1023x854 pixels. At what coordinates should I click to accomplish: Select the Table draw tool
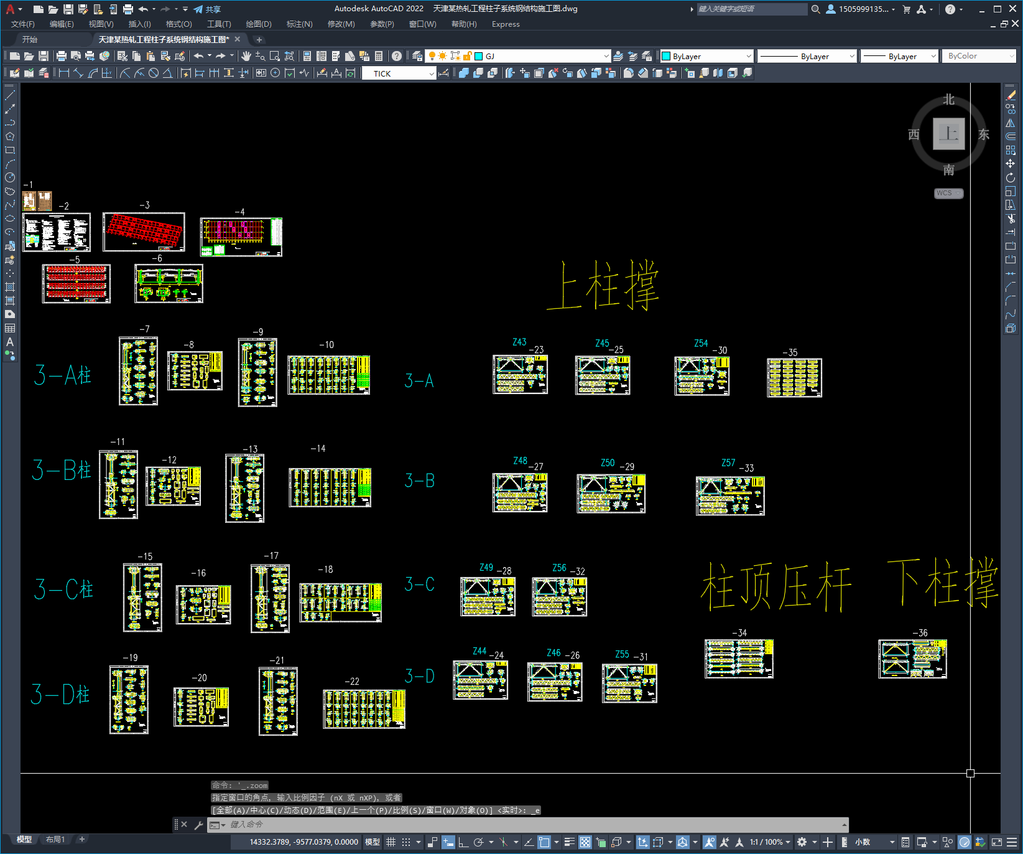tap(10, 328)
